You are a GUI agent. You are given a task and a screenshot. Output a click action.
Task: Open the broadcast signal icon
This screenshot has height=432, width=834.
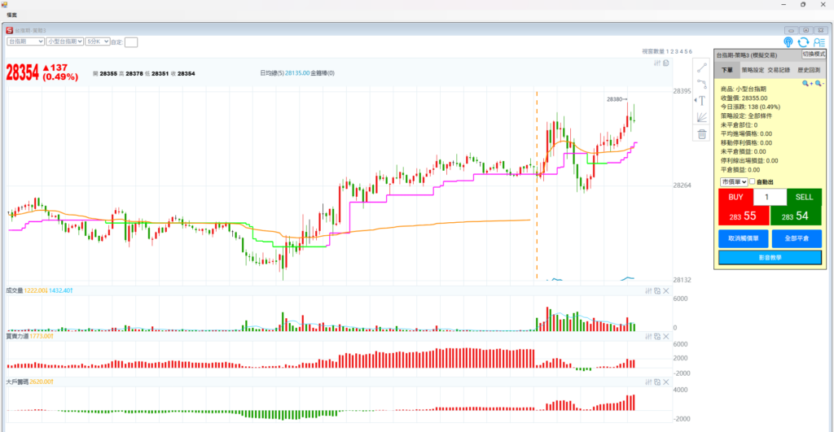pos(788,41)
